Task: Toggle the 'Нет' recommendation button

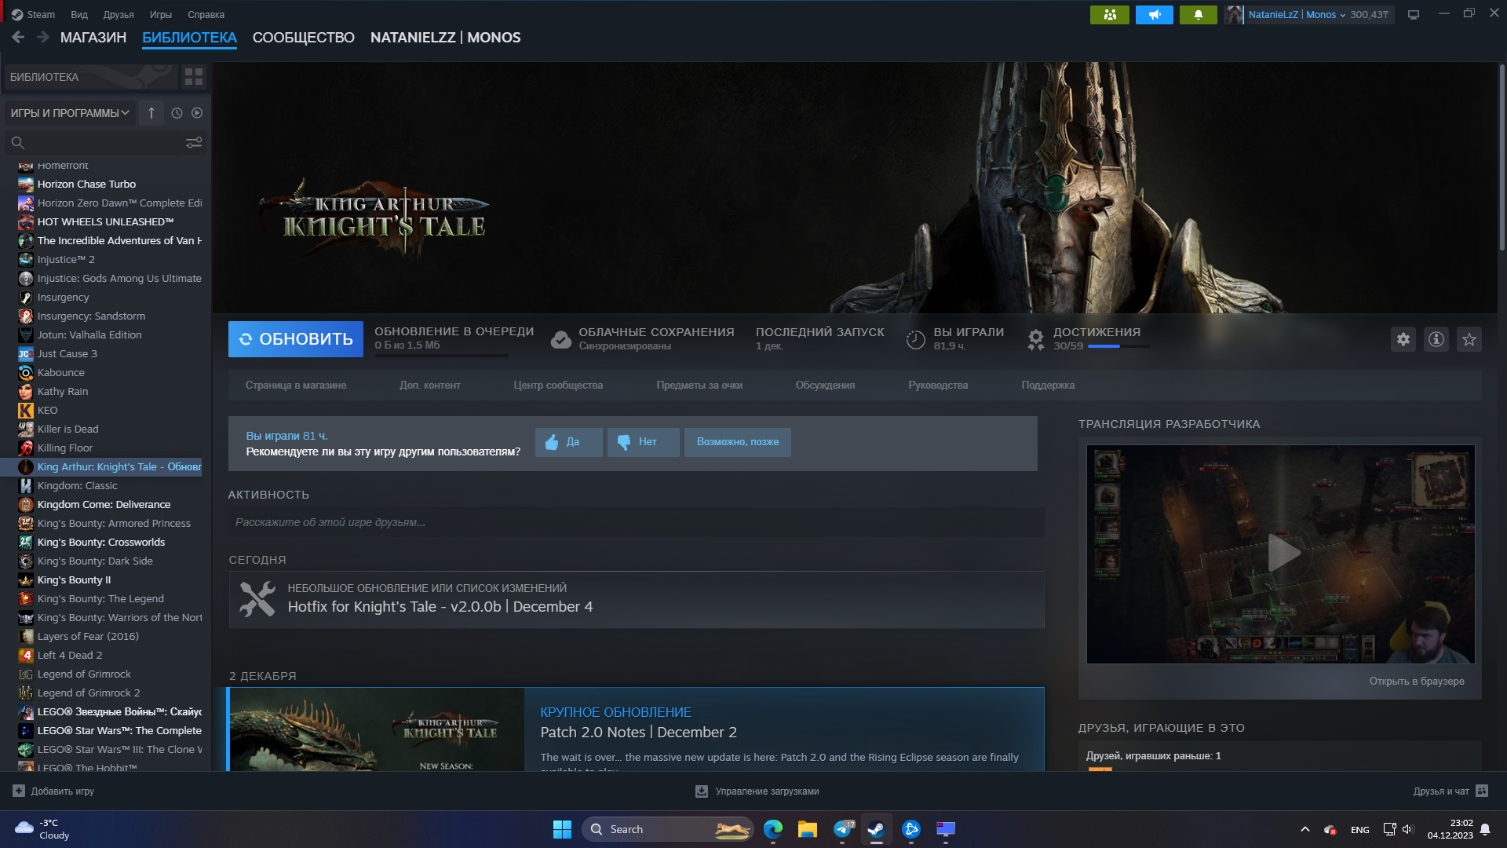Action: click(642, 442)
